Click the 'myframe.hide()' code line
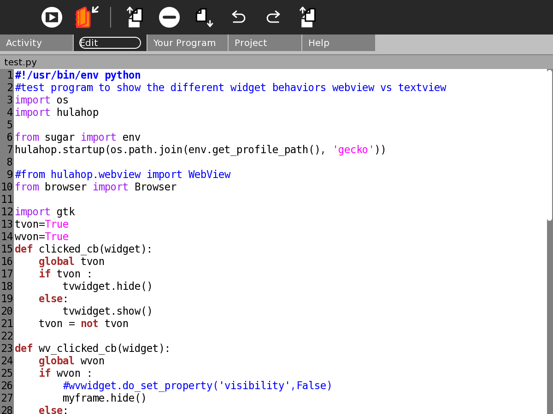 [104, 398]
